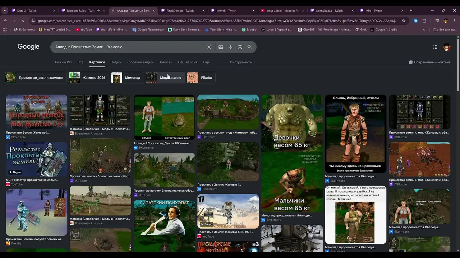Filter by the Мемопад chip
Screen dimensions: 460x258
pos(127,77)
